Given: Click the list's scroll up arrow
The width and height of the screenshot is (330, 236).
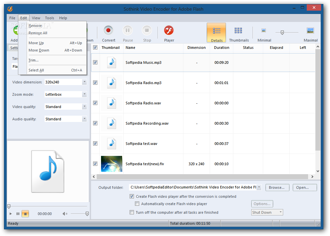Looking at the screenshot, I should (x=318, y=47).
